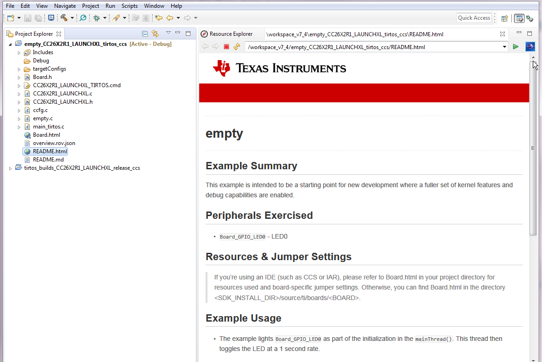Navigate back in the Resource Explorer browser
The height and width of the screenshot is (362, 542).
pos(205,46)
